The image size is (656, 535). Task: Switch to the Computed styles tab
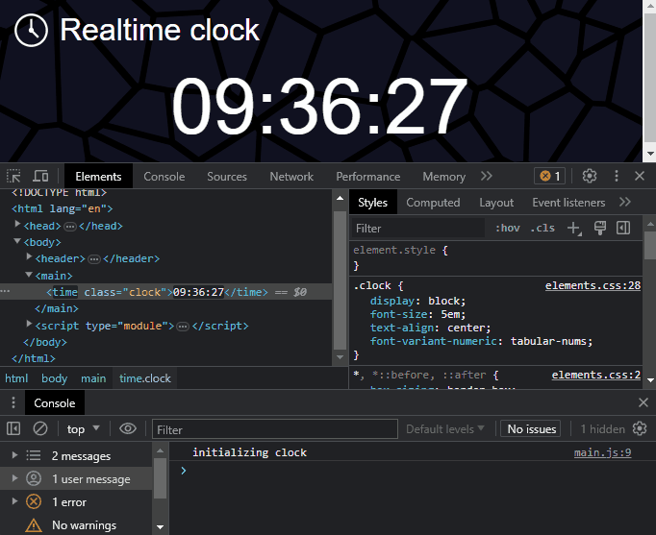coord(433,203)
